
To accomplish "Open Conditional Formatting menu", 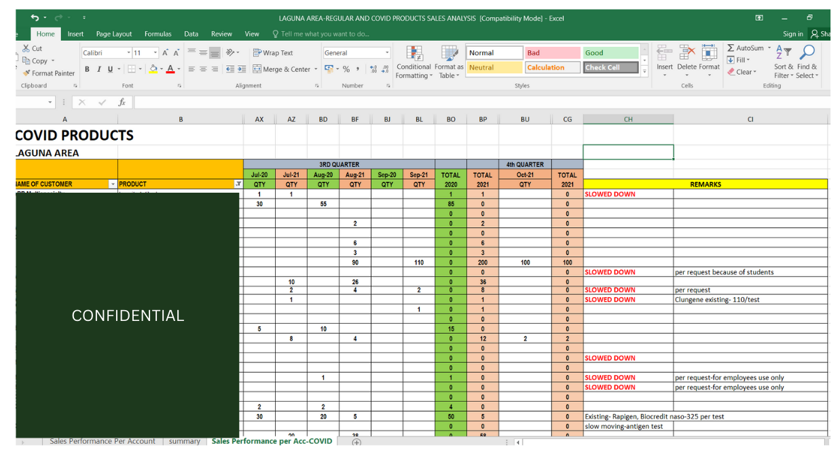I will tap(414, 62).
